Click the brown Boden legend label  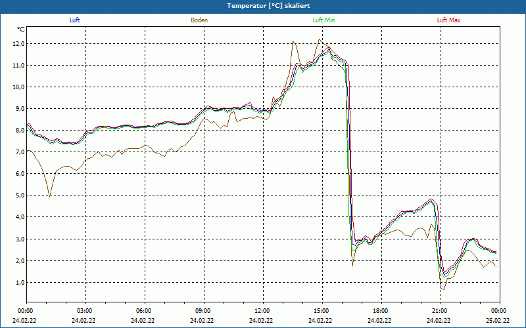pos(199,20)
